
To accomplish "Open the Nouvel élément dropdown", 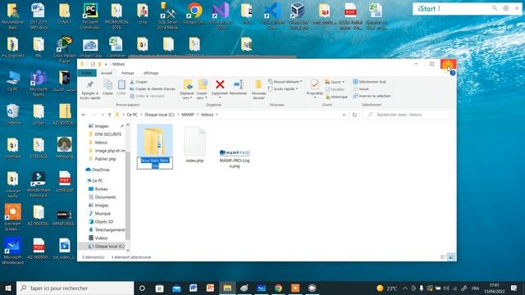I will (285, 82).
